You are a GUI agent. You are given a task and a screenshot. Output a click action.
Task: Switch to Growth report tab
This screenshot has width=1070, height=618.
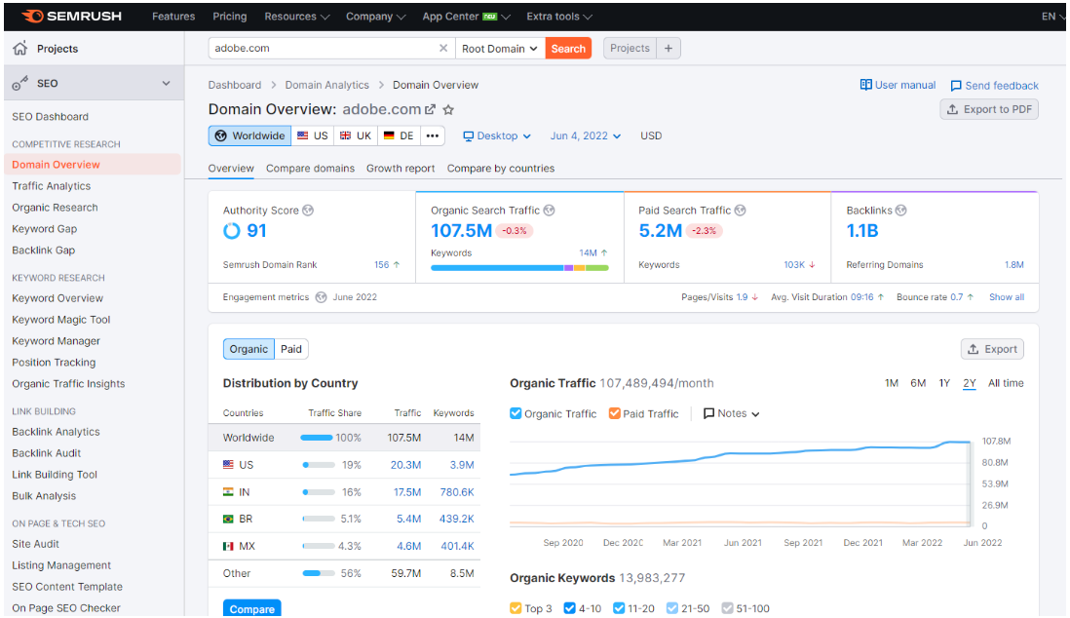pos(401,168)
